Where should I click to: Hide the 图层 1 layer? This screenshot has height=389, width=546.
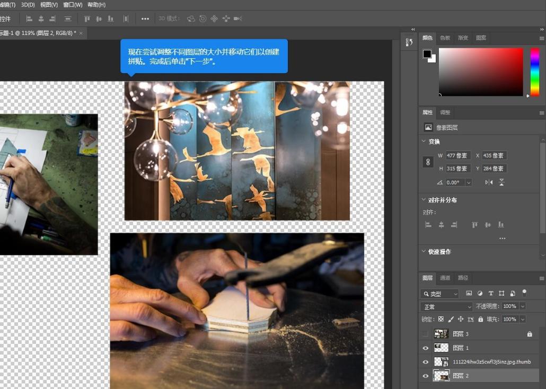(x=426, y=348)
